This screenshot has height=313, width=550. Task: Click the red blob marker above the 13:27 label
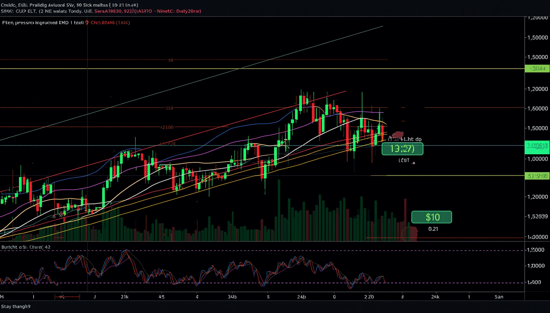(398, 135)
